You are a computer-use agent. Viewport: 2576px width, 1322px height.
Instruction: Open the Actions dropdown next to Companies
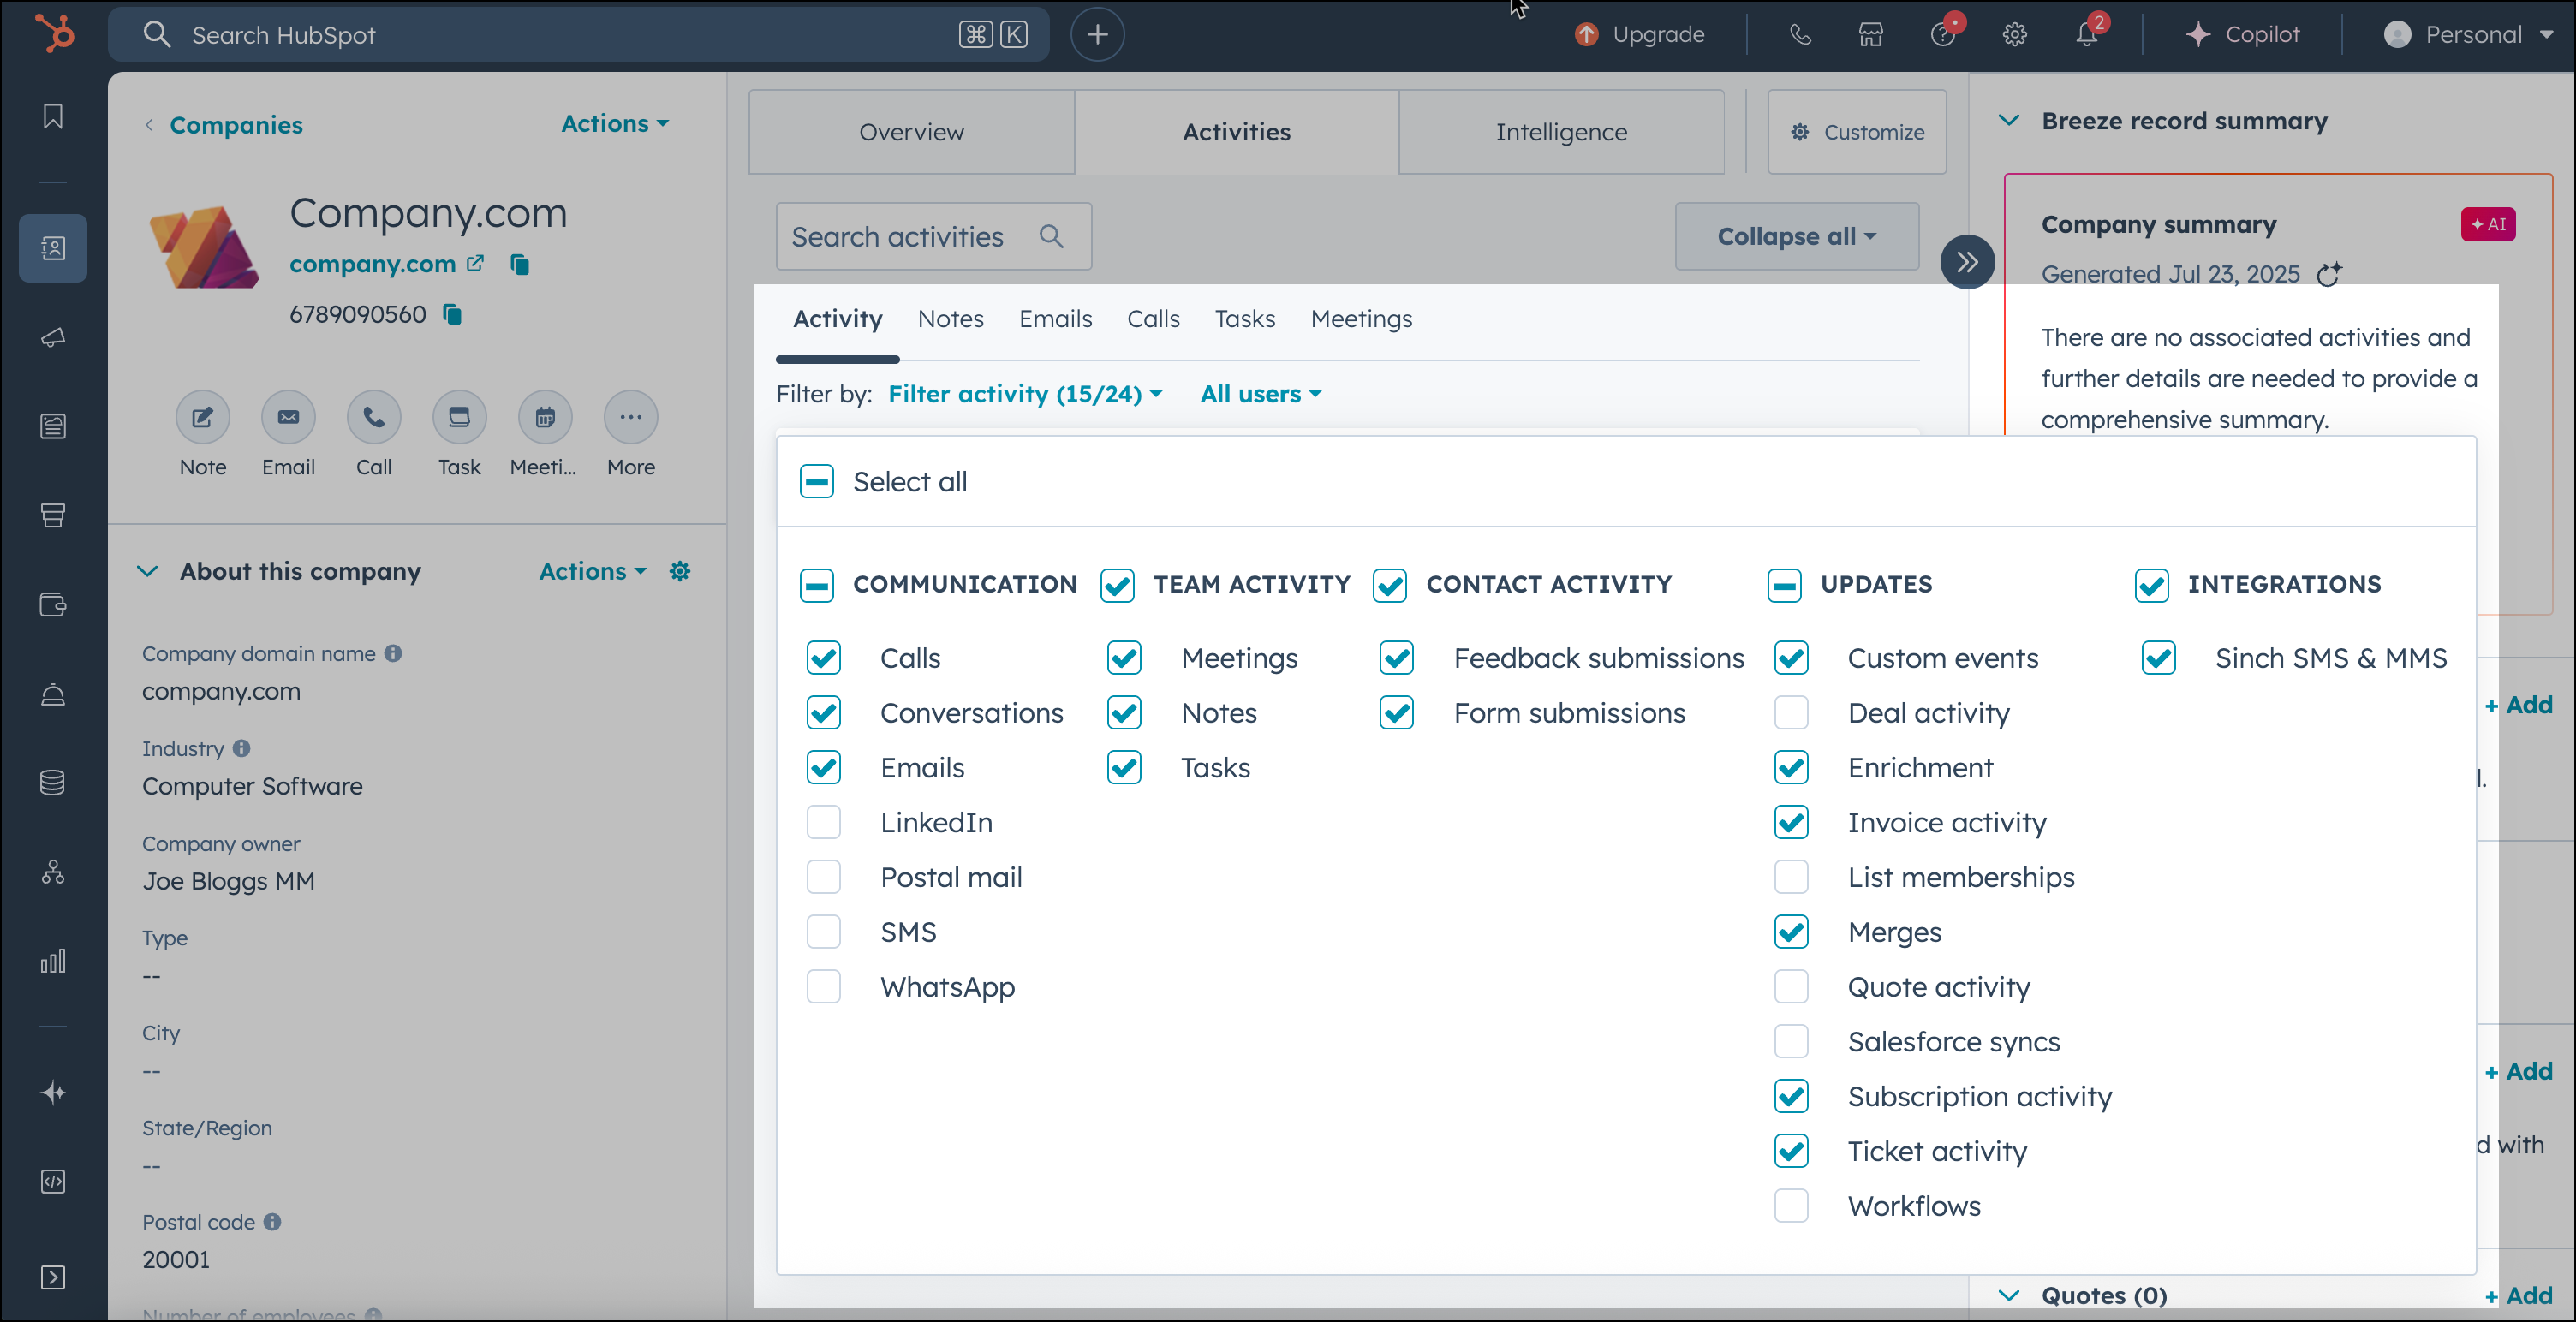tap(614, 123)
